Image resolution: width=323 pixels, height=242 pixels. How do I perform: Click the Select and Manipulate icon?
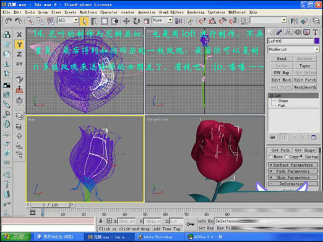[x=191, y=21]
